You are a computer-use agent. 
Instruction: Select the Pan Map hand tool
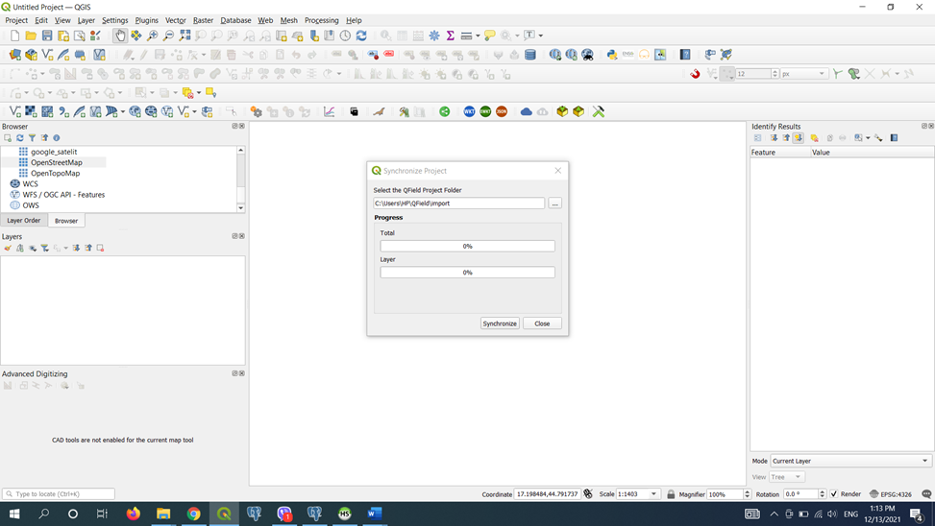coord(120,36)
